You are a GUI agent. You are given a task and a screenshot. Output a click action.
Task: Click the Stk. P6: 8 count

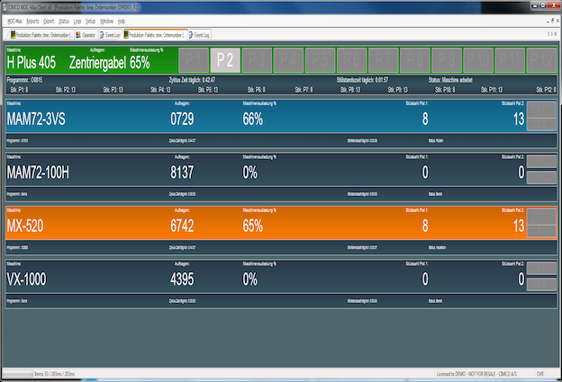click(x=257, y=90)
